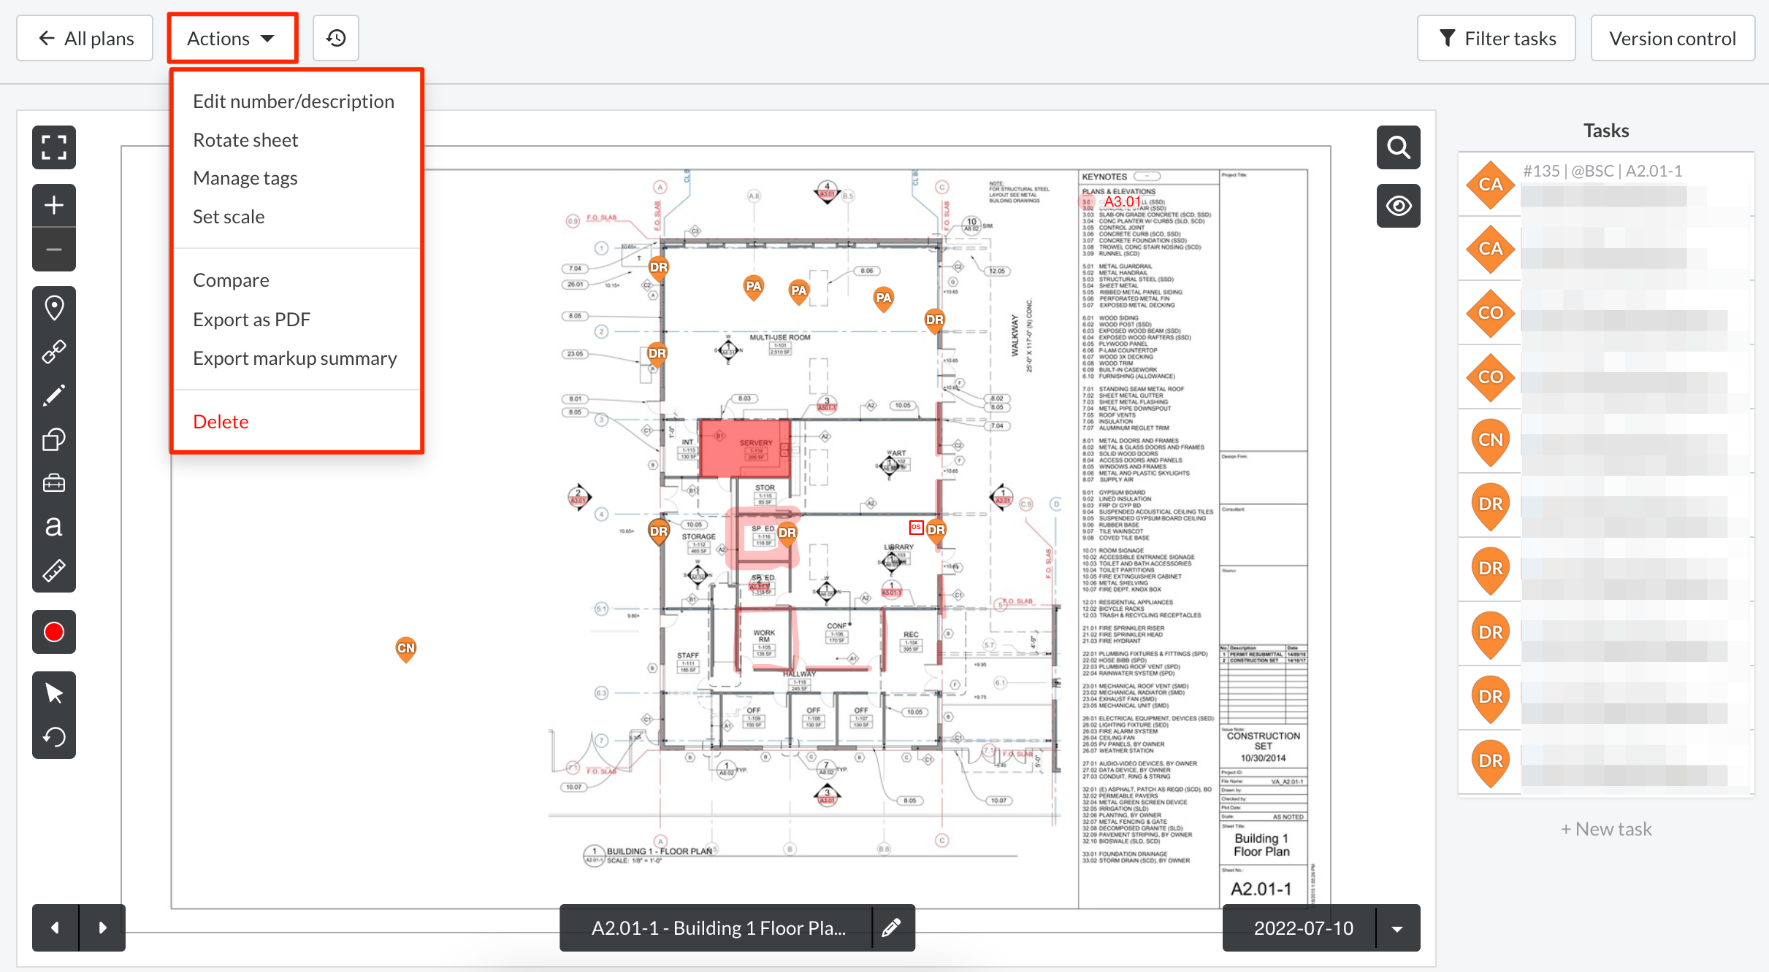Open the search tool on the plan
The height and width of the screenshot is (972, 1769).
[1398, 147]
